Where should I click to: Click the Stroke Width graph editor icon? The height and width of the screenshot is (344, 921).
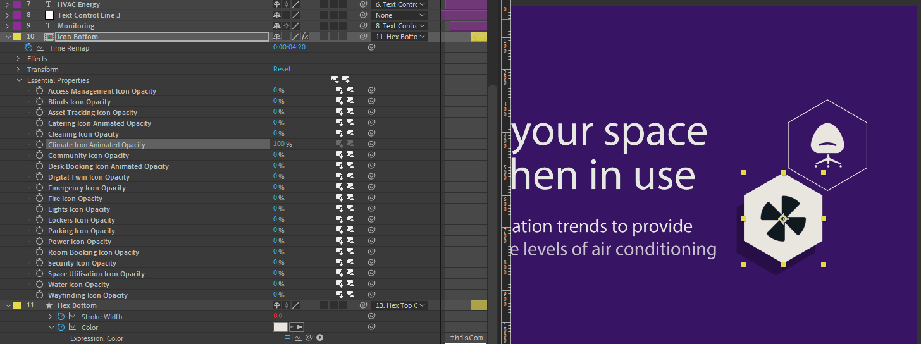[x=72, y=317]
